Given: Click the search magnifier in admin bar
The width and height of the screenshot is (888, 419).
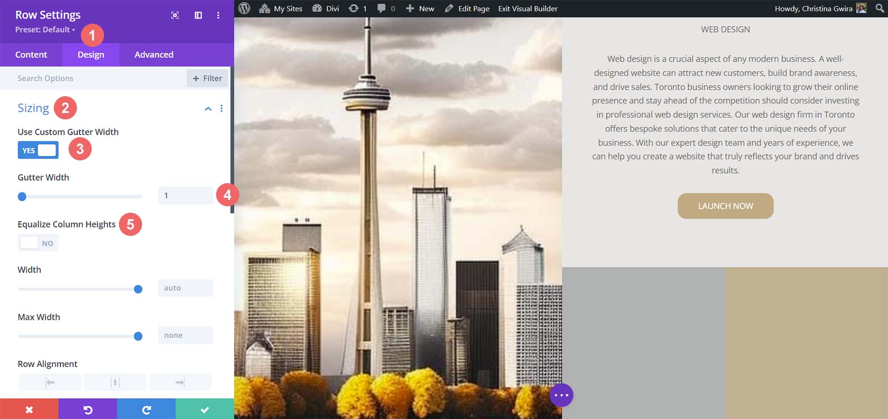Looking at the screenshot, I should pyautogui.click(x=880, y=8).
